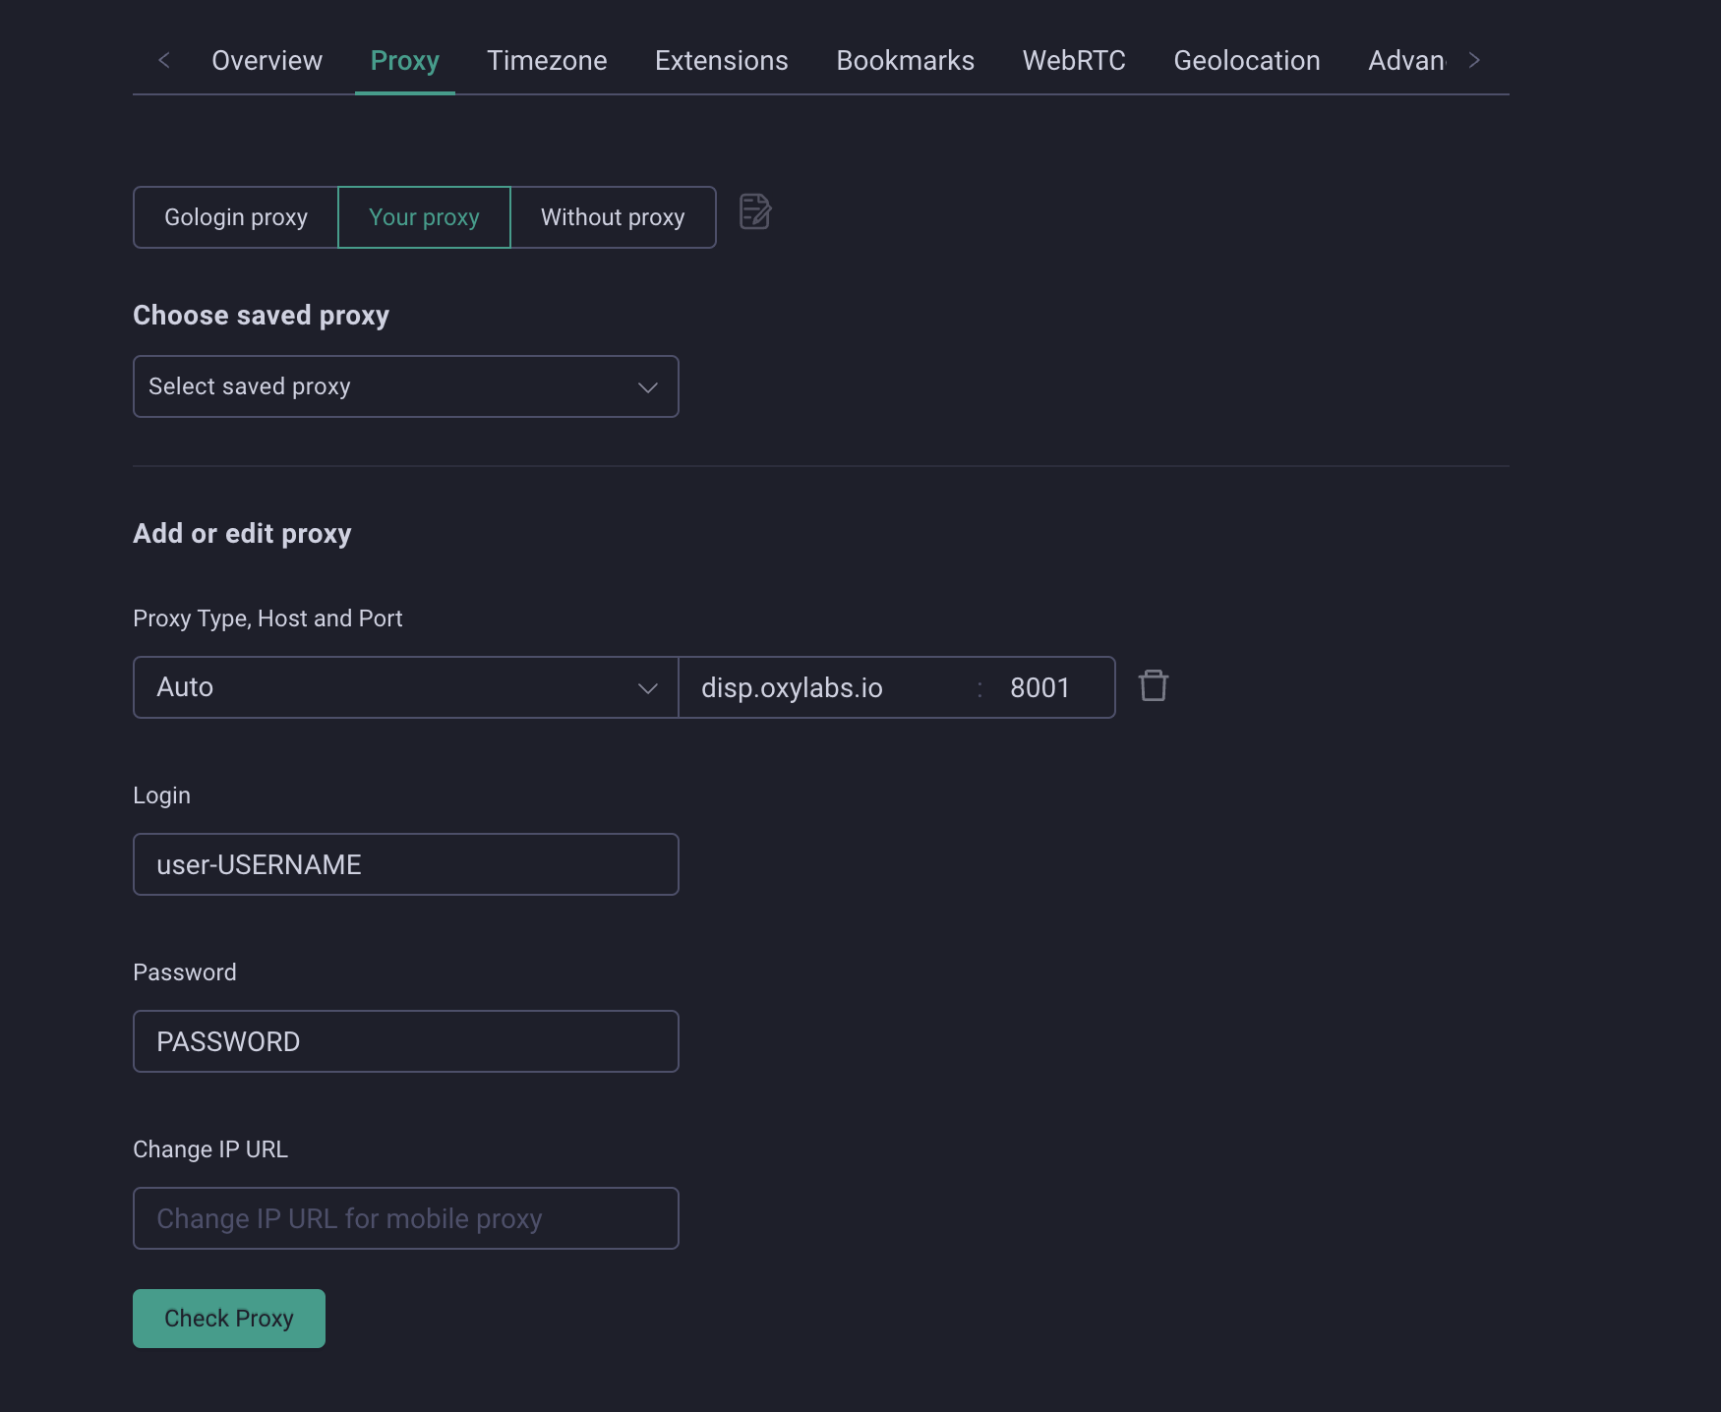
Task: Open the Timezone tab
Action: click(547, 60)
